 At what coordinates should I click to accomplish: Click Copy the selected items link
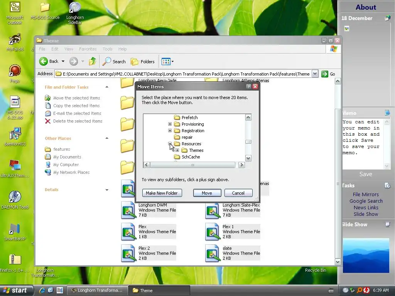[76, 106]
